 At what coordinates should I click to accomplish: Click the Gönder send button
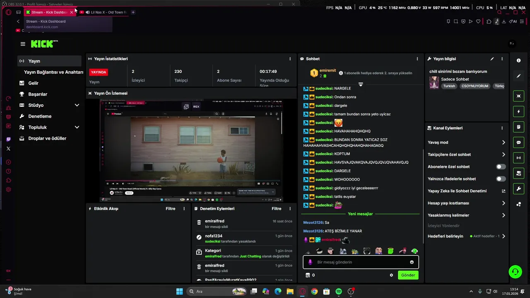pos(408,275)
